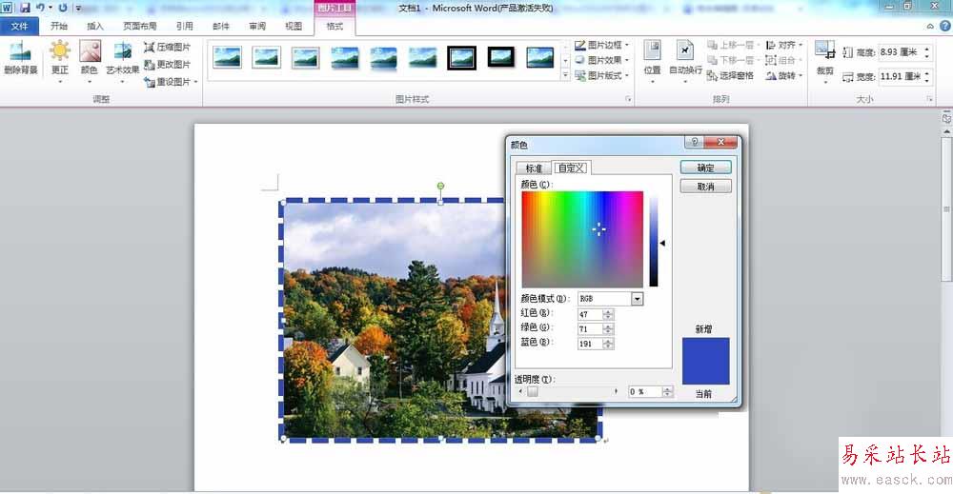Switch to the Review (审阅) tab
The image size is (953, 494).
pos(257,26)
